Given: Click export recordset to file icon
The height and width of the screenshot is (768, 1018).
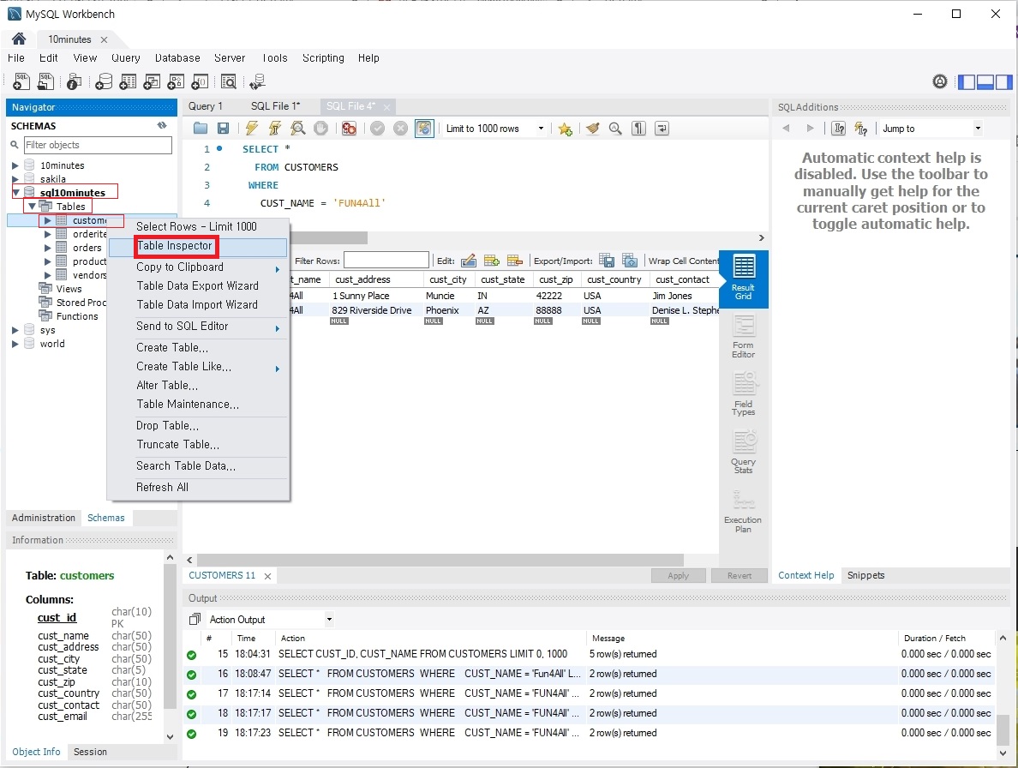Looking at the screenshot, I should click(607, 261).
